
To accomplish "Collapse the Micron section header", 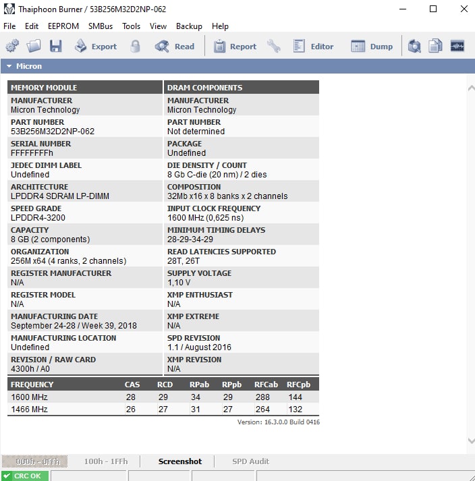I will tap(237, 66).
